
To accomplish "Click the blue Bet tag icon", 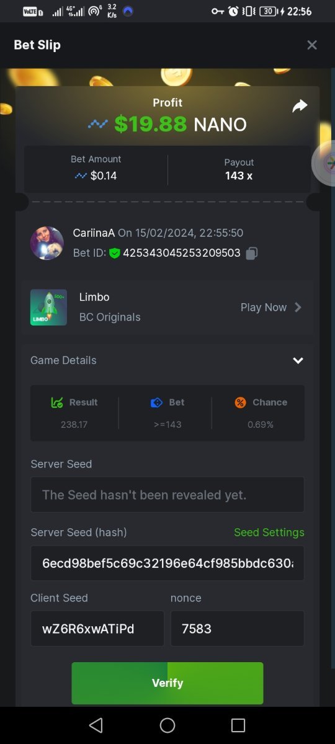I will click(156, 402).
